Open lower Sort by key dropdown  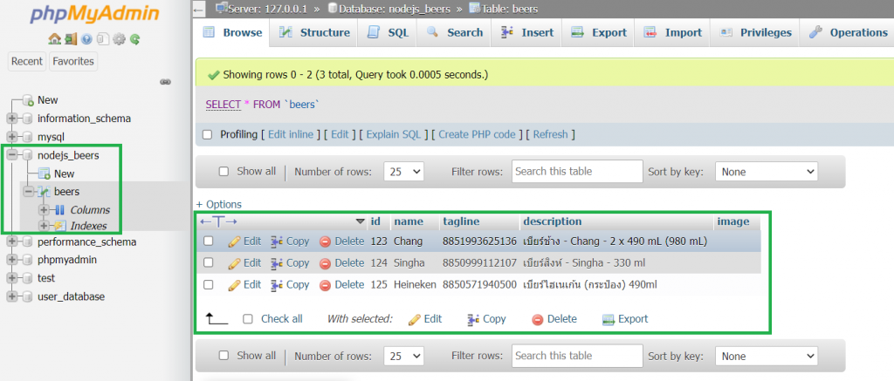(x=767, y=357)
